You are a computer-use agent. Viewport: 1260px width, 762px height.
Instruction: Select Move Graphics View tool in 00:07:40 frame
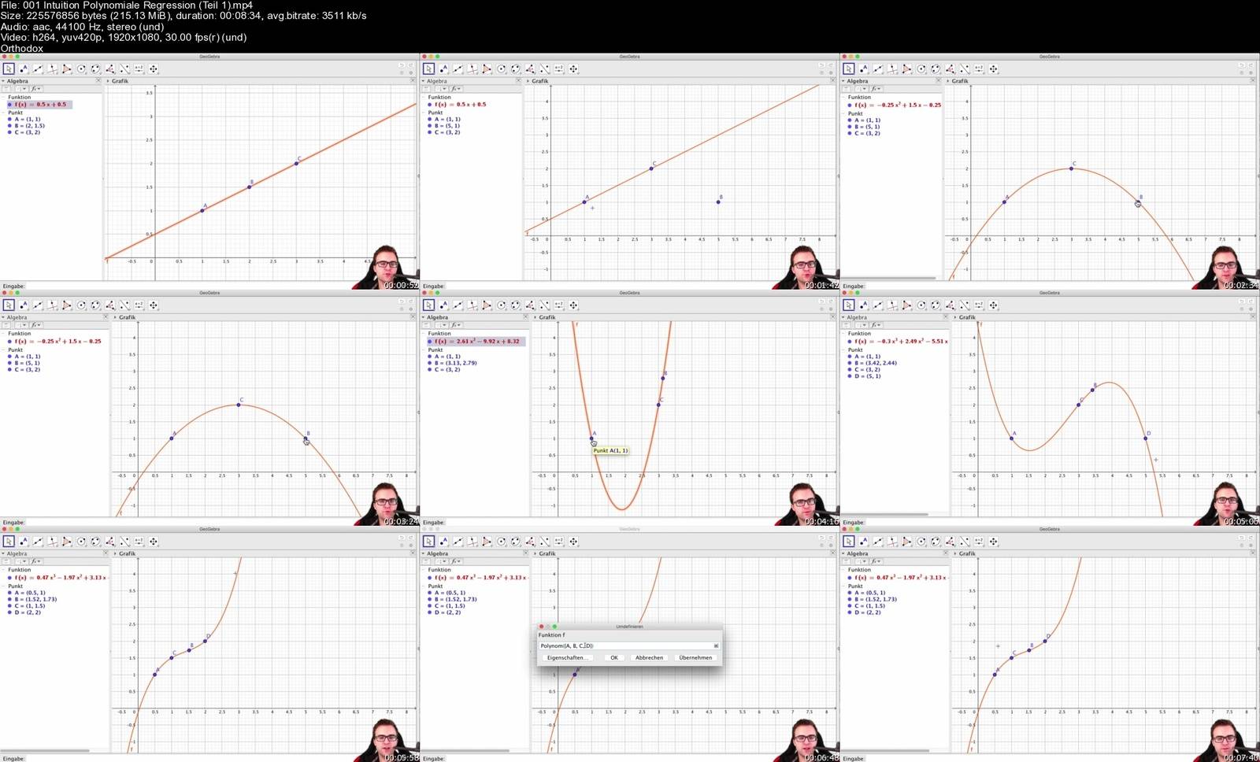coord(994,542)
